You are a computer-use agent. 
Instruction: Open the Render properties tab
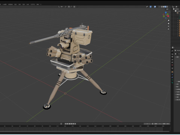(x=172, y=54)
